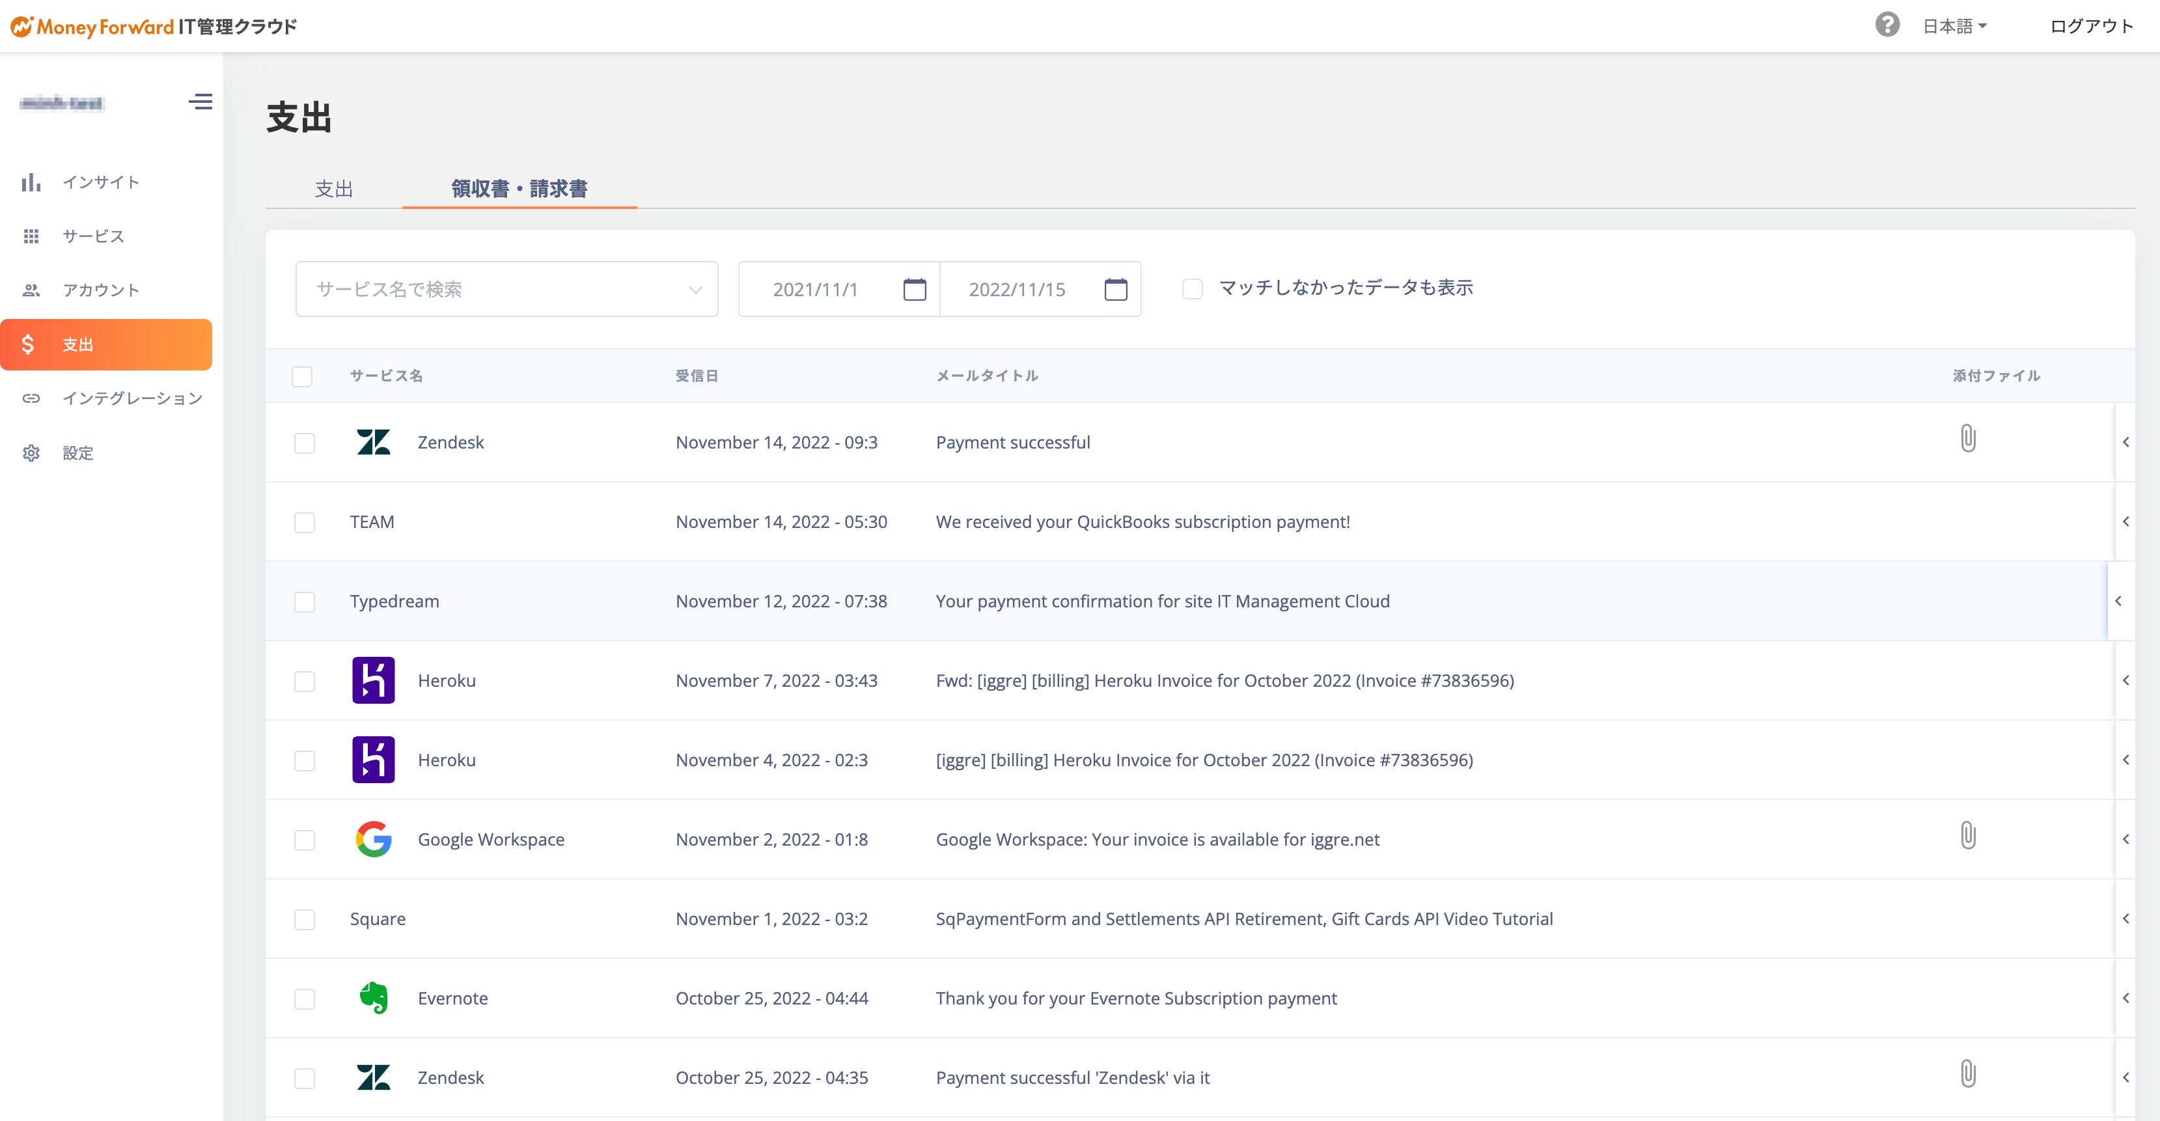The image size is (2160, 1121).
Task: Click the Evernote elephant logo
Action: pos(373,998)
